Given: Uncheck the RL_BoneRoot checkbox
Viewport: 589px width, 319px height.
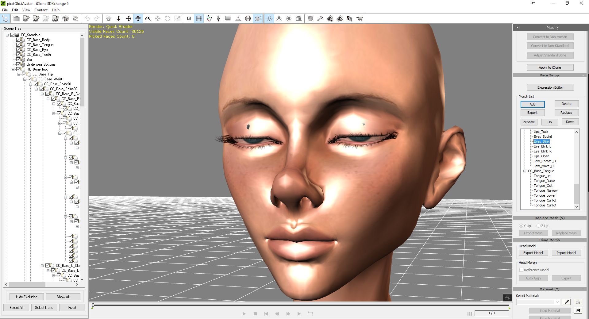Looking at the screenshot, I should [18, 69].
